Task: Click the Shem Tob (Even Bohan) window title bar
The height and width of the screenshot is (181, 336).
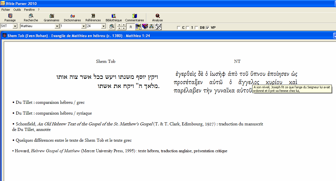Action: [x=168, y=36]
